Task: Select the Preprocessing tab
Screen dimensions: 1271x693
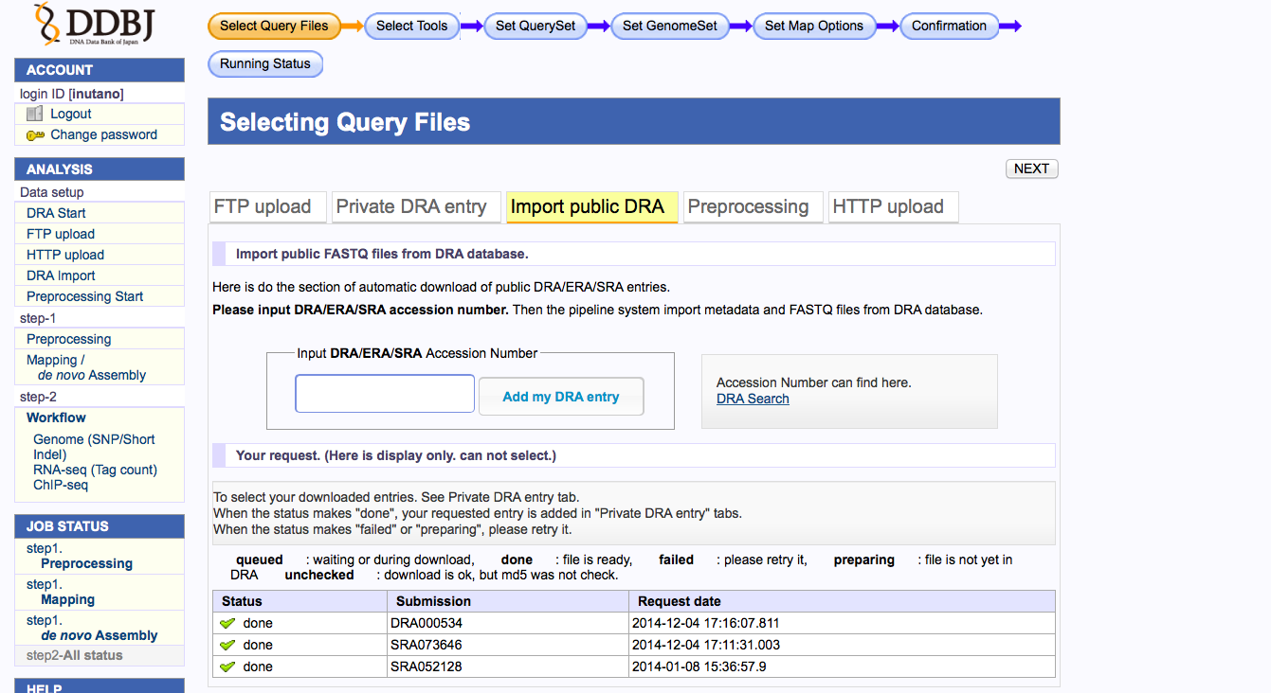Action: click(x=748, y=206)
